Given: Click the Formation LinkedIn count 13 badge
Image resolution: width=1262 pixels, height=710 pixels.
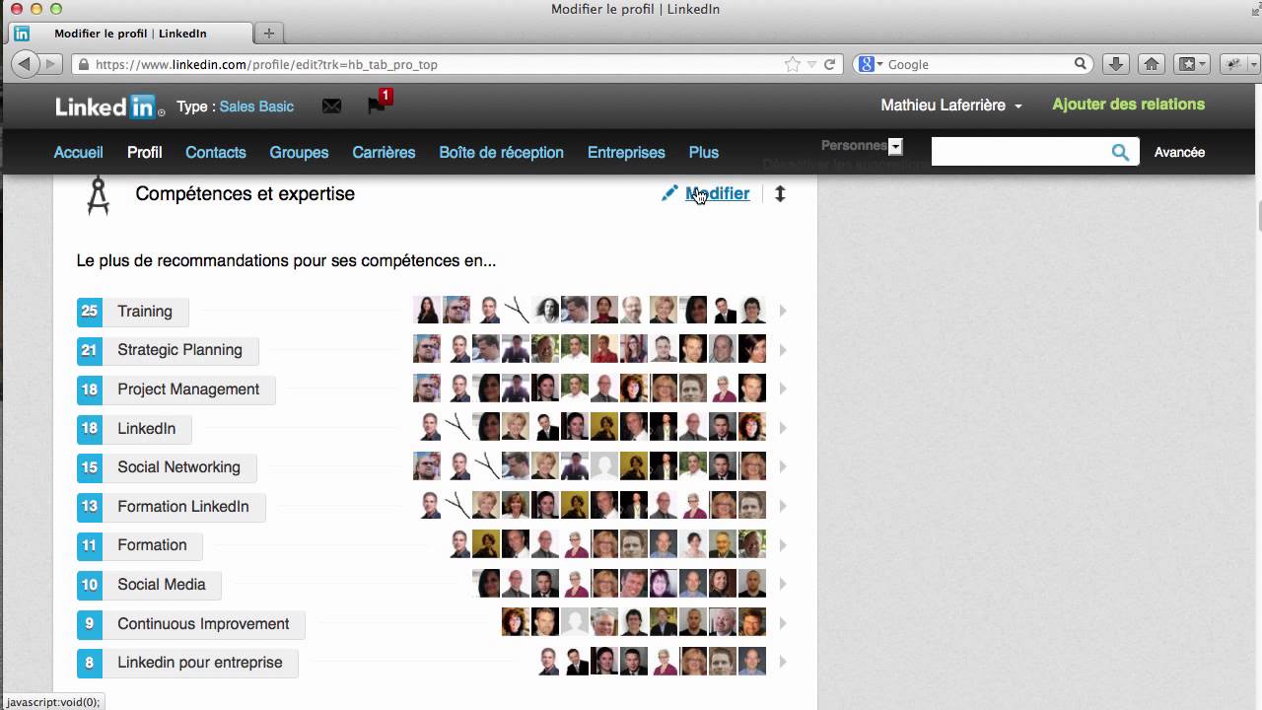Looking at the screenshot, I should [x=90, y=507].
